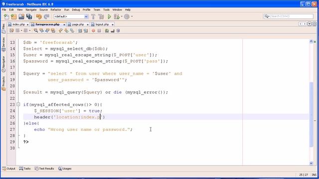Open the documents list dropdown arrow

coord(310,24)
